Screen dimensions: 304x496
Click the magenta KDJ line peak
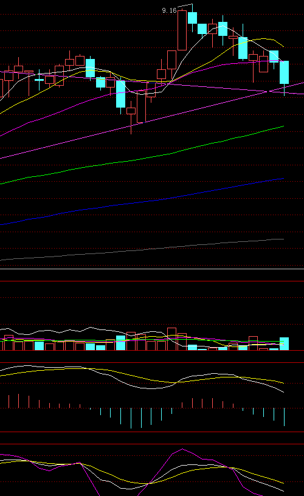[182, 449]
